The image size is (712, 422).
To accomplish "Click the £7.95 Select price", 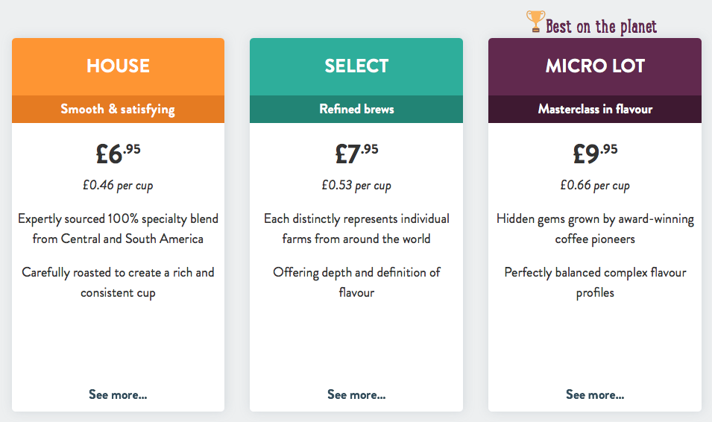I will coord(356,154).
